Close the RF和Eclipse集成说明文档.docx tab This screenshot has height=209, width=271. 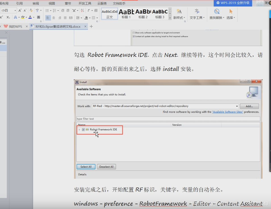[x=85, y=26]
